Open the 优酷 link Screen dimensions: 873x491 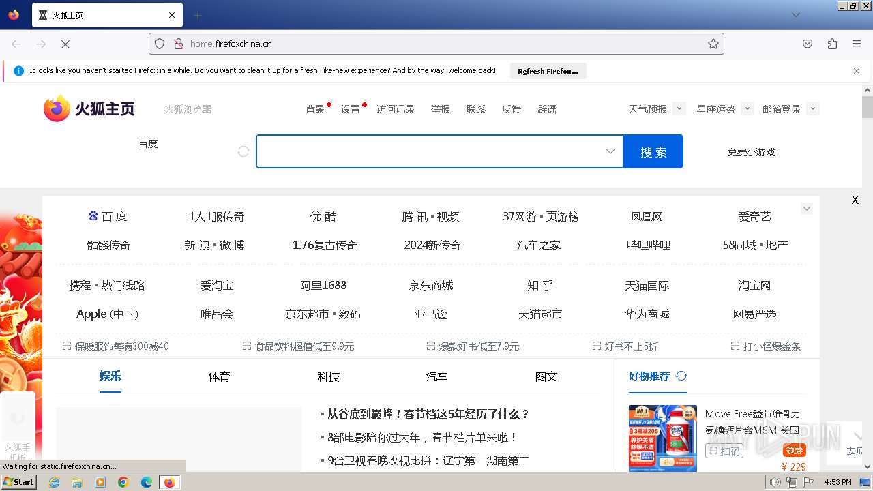coord(323,216)
